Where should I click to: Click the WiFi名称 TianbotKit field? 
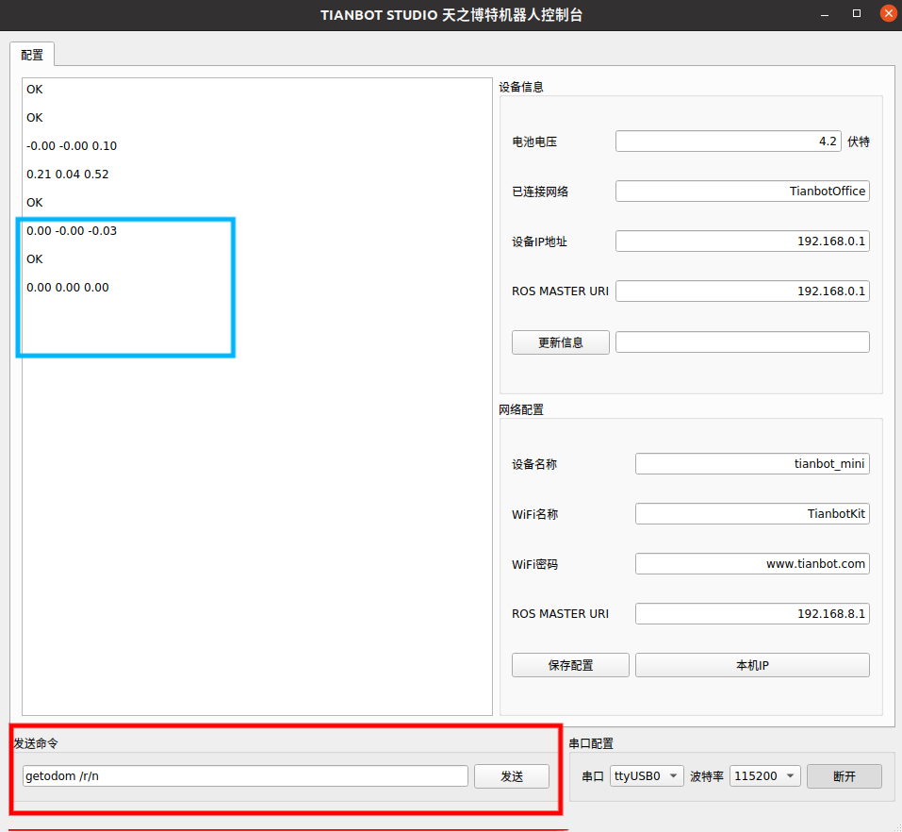point(751,514)
